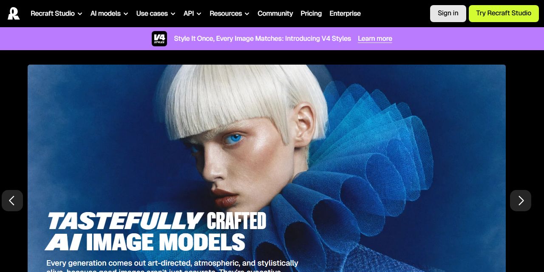This screenshot has height=272, width=544.
Task: Follow the Learn more link
Action: (x=375, y=39)
